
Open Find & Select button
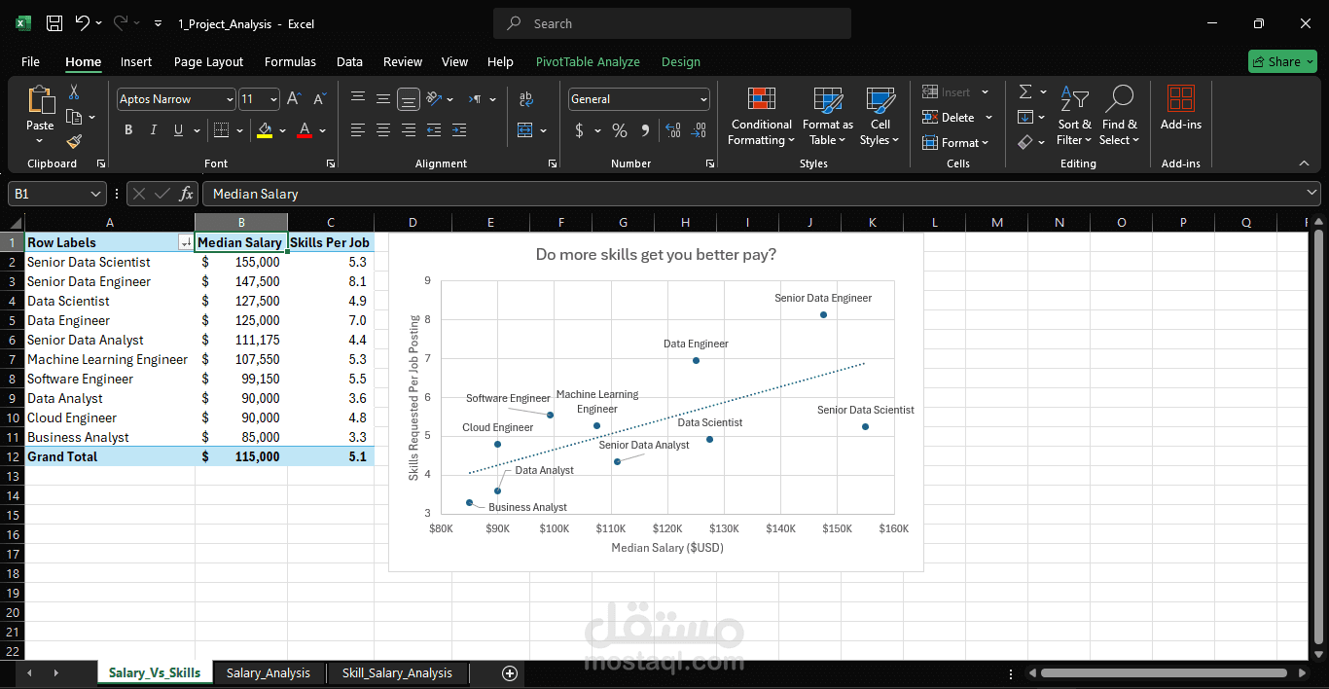click(1120, 115)
